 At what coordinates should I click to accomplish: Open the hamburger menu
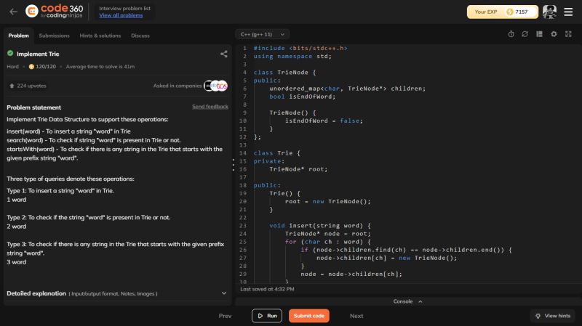(x=568, y=12)
